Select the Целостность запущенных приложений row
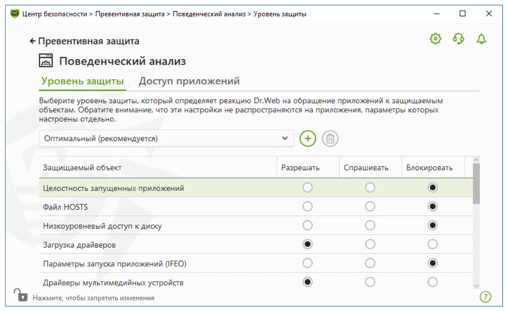The height and width of the screenshot is (311, 507). point(114,188)
